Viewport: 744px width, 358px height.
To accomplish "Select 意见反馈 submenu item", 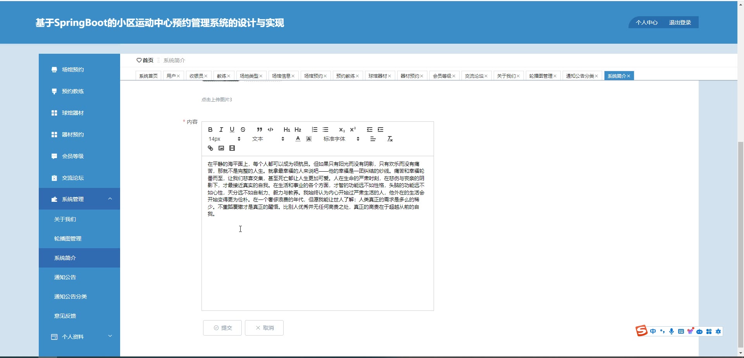I will 79,316.
